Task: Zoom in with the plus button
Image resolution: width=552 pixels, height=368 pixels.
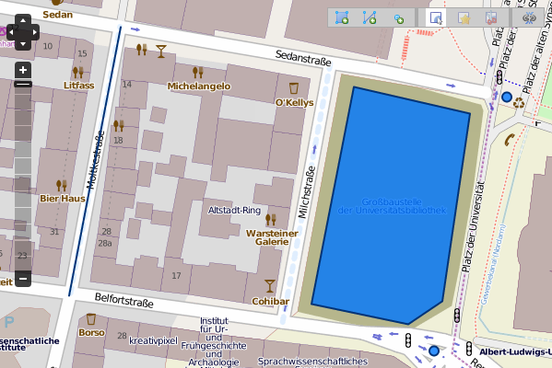Action: [x=23, y=70]
